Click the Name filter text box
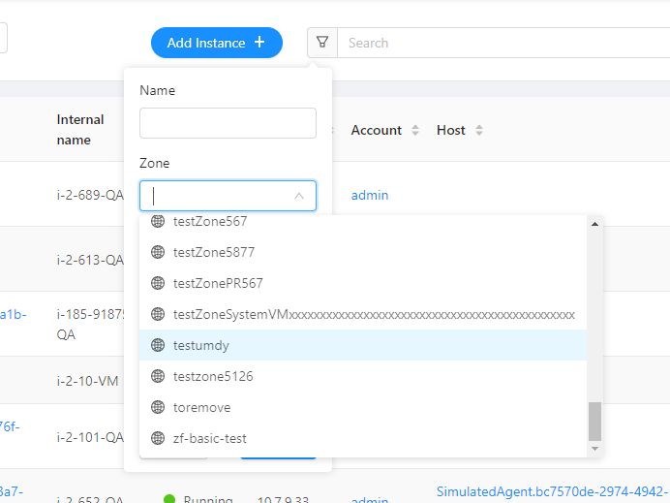The height and width of the screenshot is (503, 670). (x=228, y=123)
